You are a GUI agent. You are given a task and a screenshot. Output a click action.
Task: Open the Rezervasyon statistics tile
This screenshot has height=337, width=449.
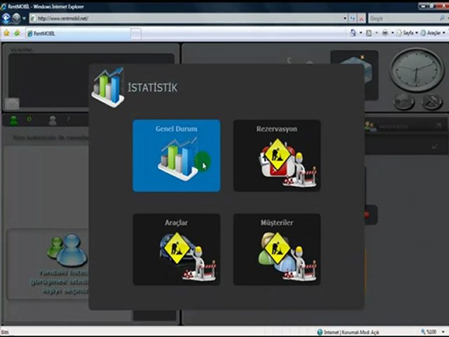(x=277, y=155)
